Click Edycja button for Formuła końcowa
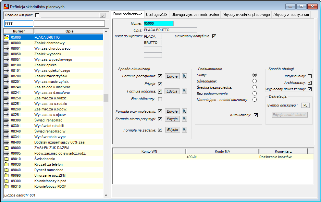 coord(172,91)
